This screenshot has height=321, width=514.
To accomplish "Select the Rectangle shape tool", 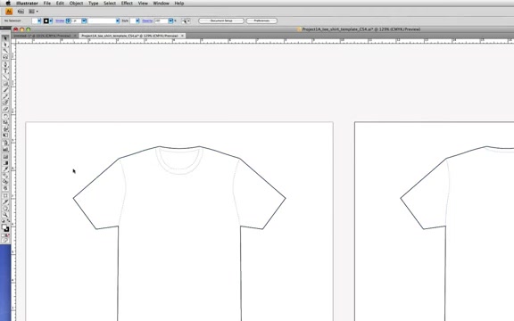I will [x=5, y=84].
